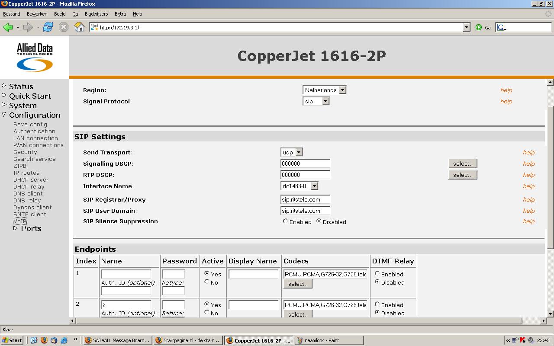The width and height of the screenshot is (554, 346).
Task: Click the vertical scrollbar thumb of the page
Action: pyautogui.click(x=551, y=177)
